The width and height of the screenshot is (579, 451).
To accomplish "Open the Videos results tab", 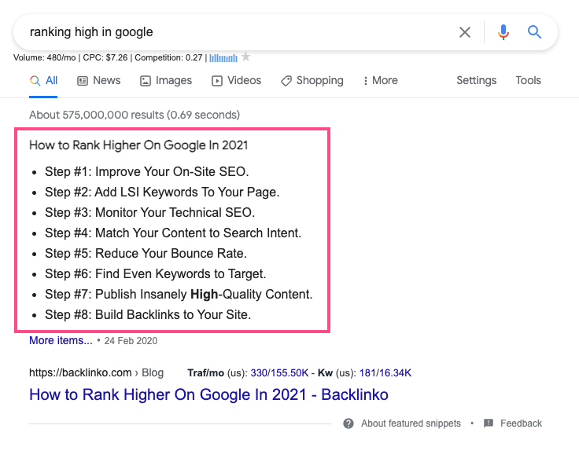I will 236,80.
